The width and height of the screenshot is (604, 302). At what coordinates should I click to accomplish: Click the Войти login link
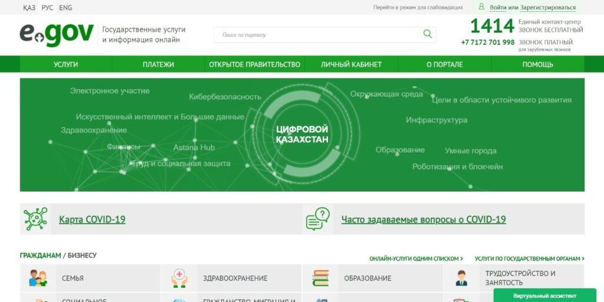pos(498,7)
